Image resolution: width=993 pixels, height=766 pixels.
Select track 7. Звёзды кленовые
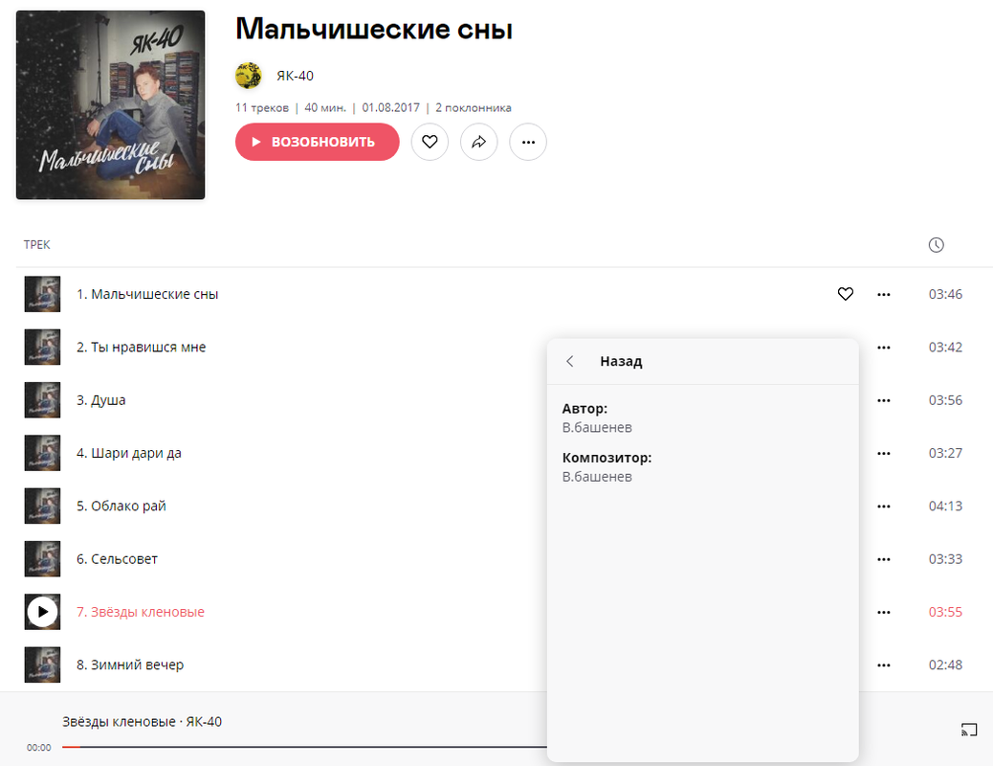tap(141, 612)
